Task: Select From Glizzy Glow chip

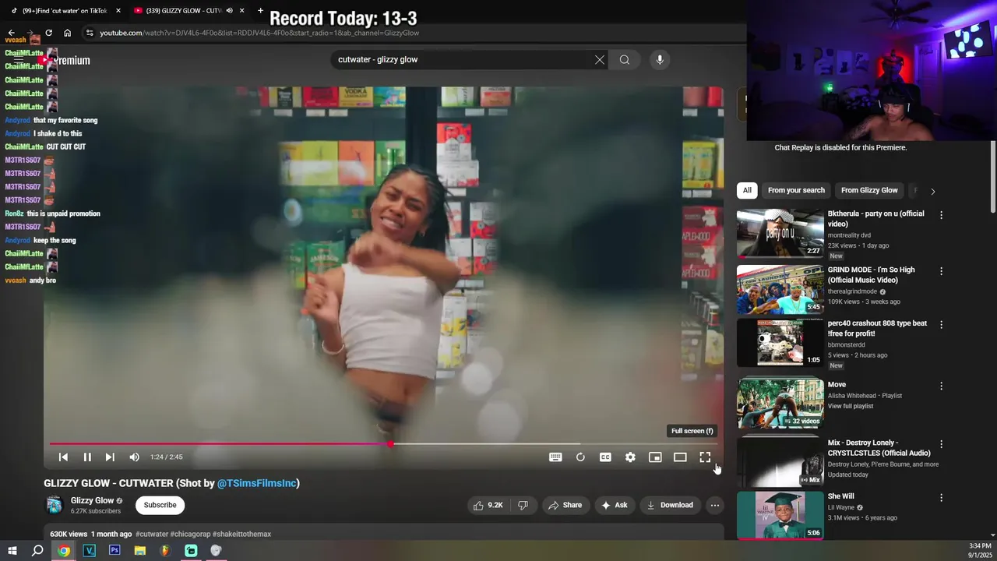Action: click(869, 190)
